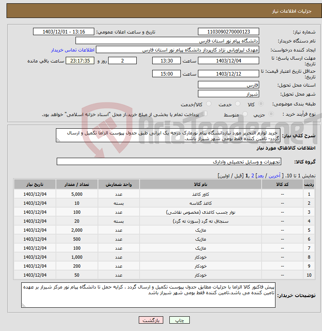Image resolution: width=322 pixels, height=331 pixels.
Task: Click the quantity 20 cell
Action: point(77,221)
